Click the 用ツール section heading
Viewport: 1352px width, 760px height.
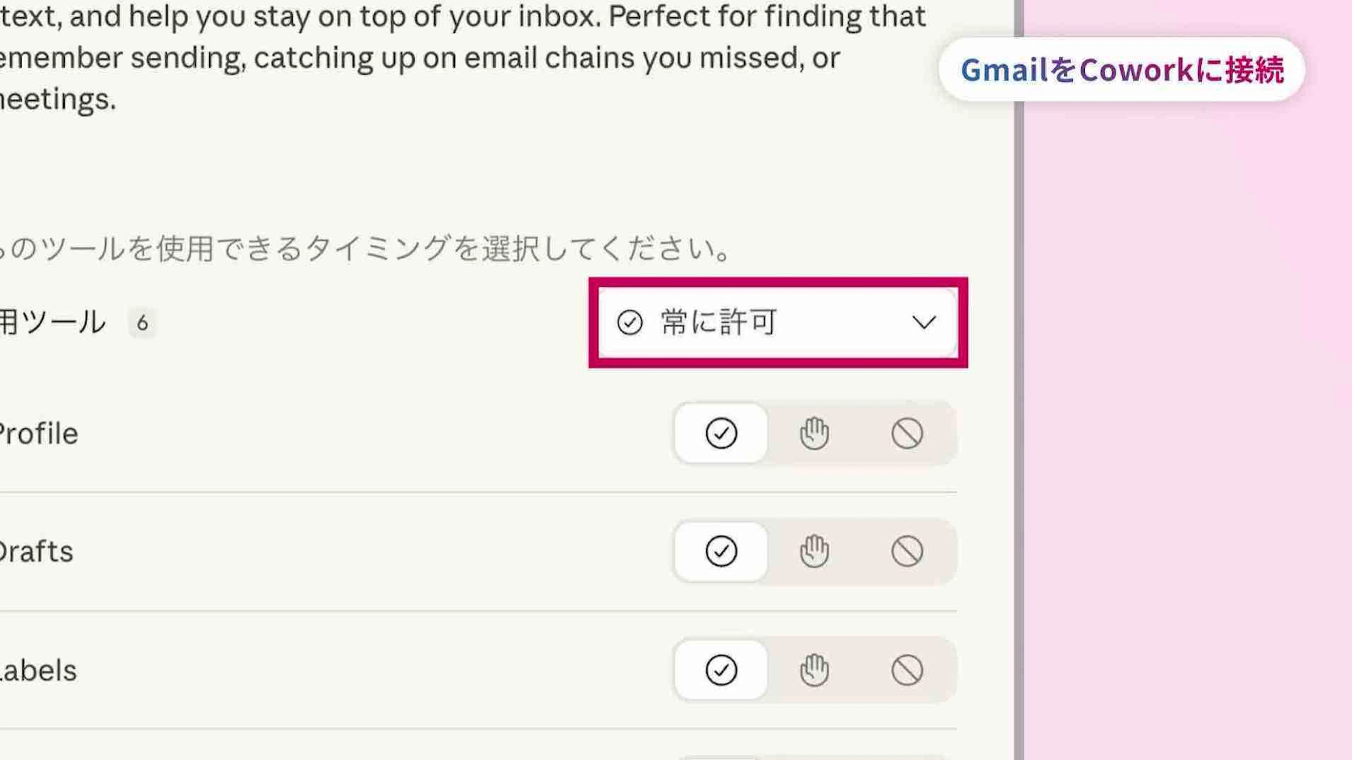coord(52,322)
